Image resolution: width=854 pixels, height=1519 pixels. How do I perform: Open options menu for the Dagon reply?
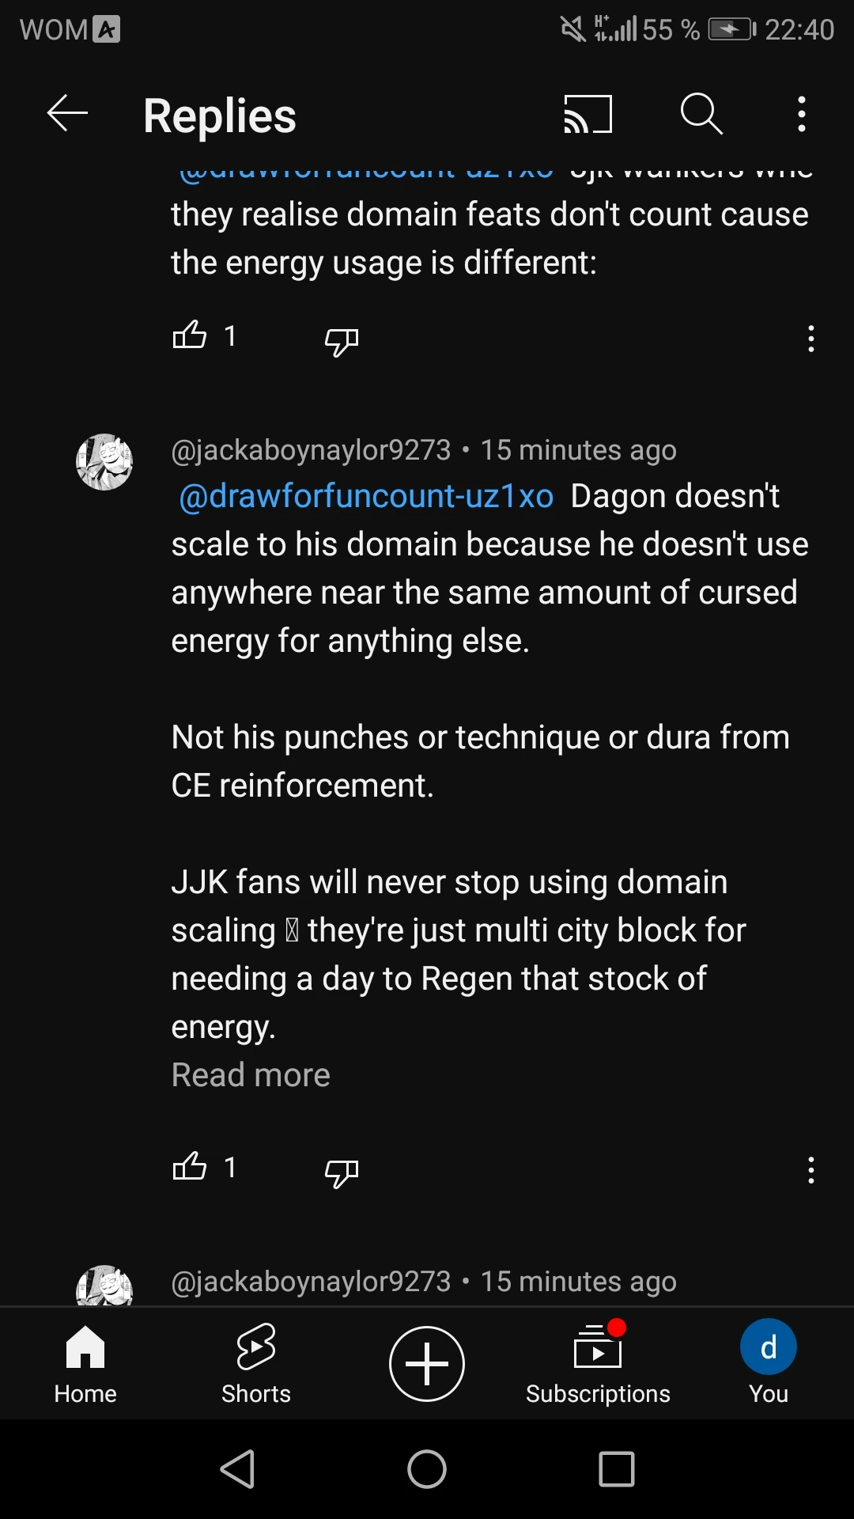(811, 1170)
